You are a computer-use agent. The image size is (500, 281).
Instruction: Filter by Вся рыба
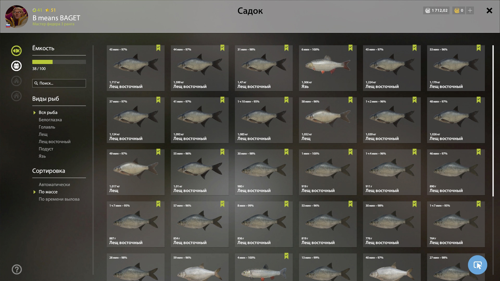(x=48, y=112)
